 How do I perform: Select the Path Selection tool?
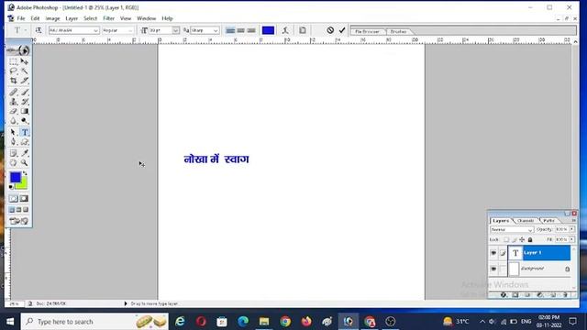click(x=14, y=132)
